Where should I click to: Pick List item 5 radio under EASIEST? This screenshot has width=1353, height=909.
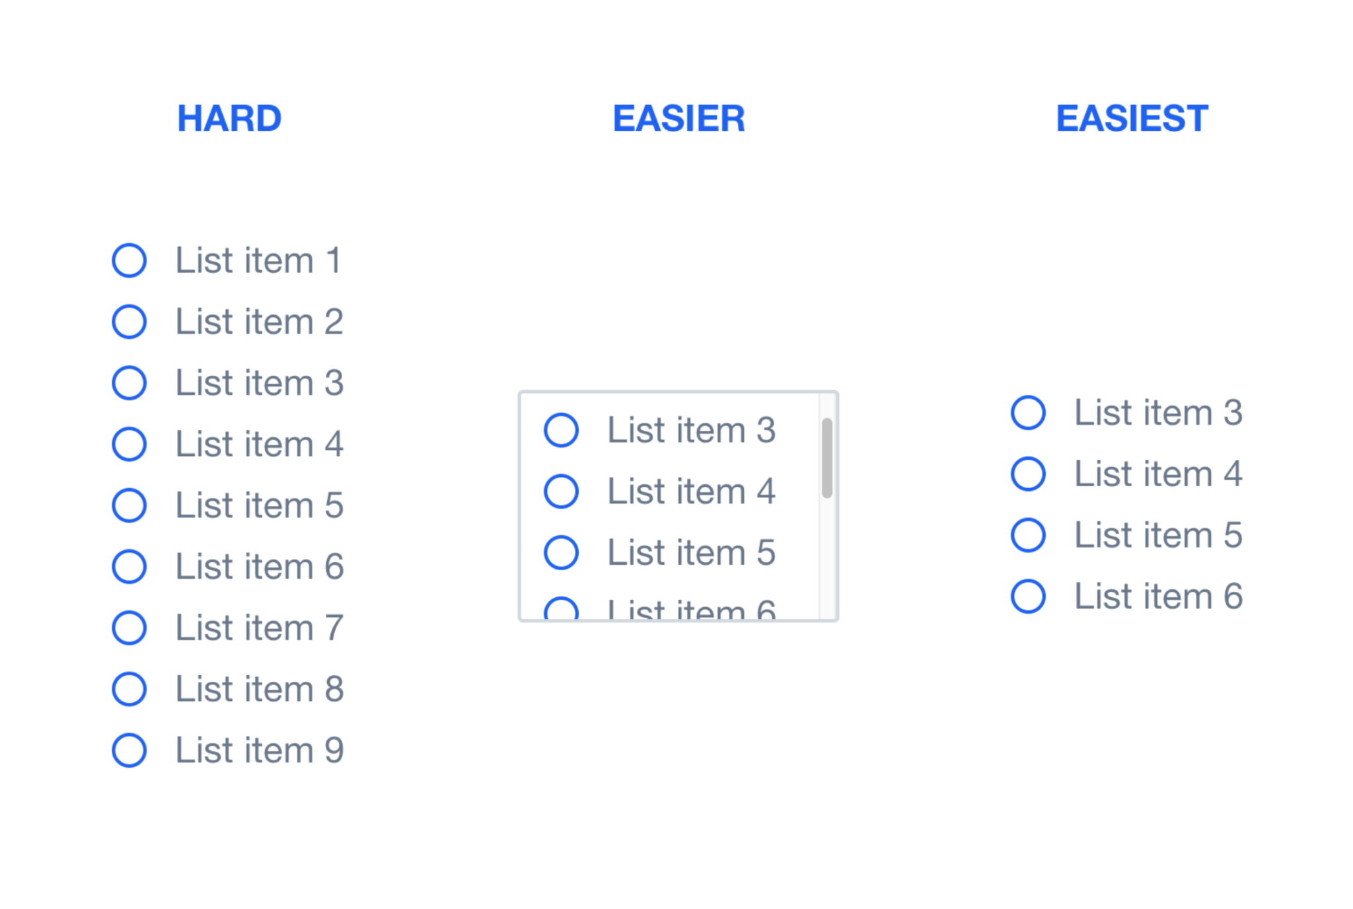pos(1028,535)
